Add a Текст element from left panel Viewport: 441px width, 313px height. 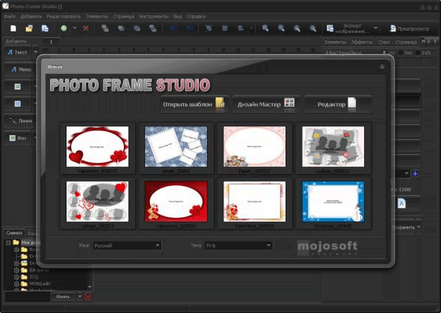pyautogui.click(x=17, y=52)
